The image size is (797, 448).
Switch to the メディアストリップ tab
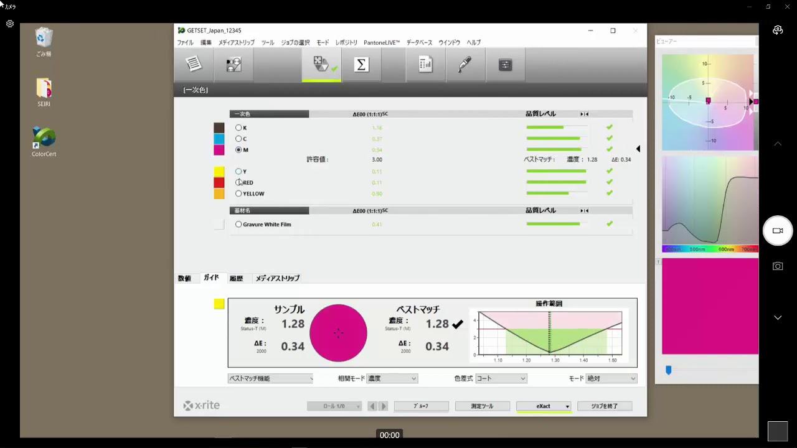[x=278, y=278]
